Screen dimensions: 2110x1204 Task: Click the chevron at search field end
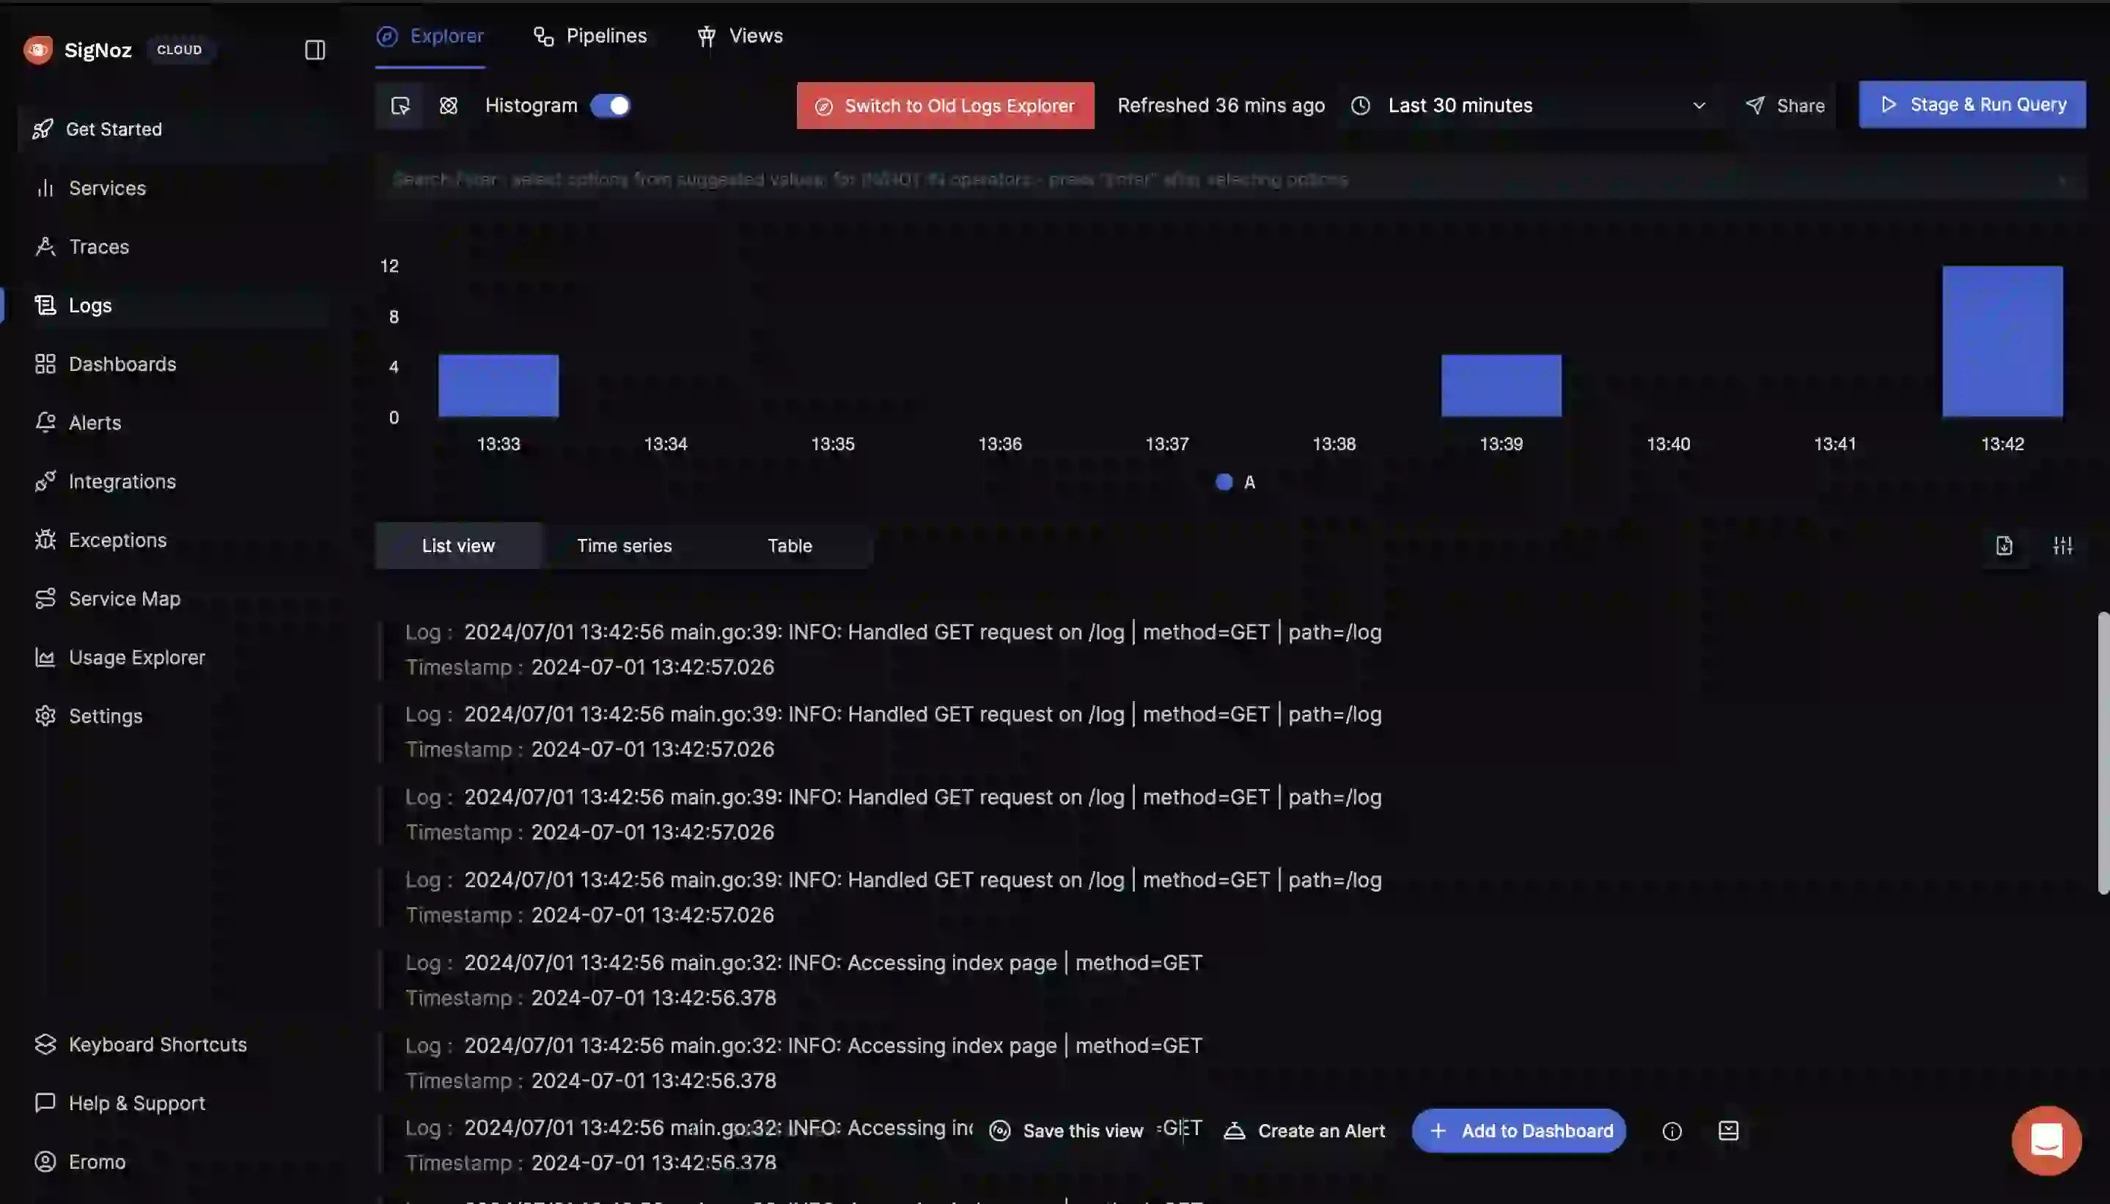click(2063, 180)
